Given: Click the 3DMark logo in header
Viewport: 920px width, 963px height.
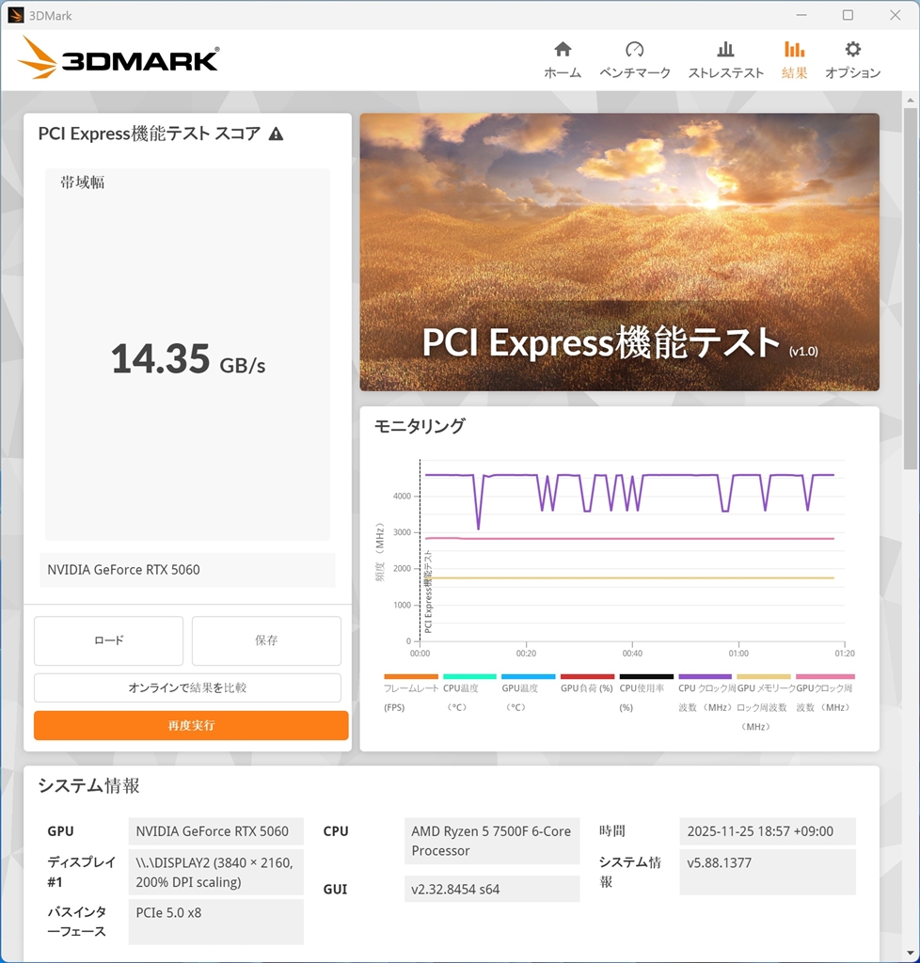Looking at the screenshot, I should pyautogui.click(x=119, y=57).
